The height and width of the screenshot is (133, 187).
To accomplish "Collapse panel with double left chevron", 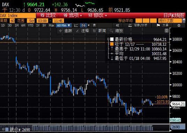I will pos(118,25).
